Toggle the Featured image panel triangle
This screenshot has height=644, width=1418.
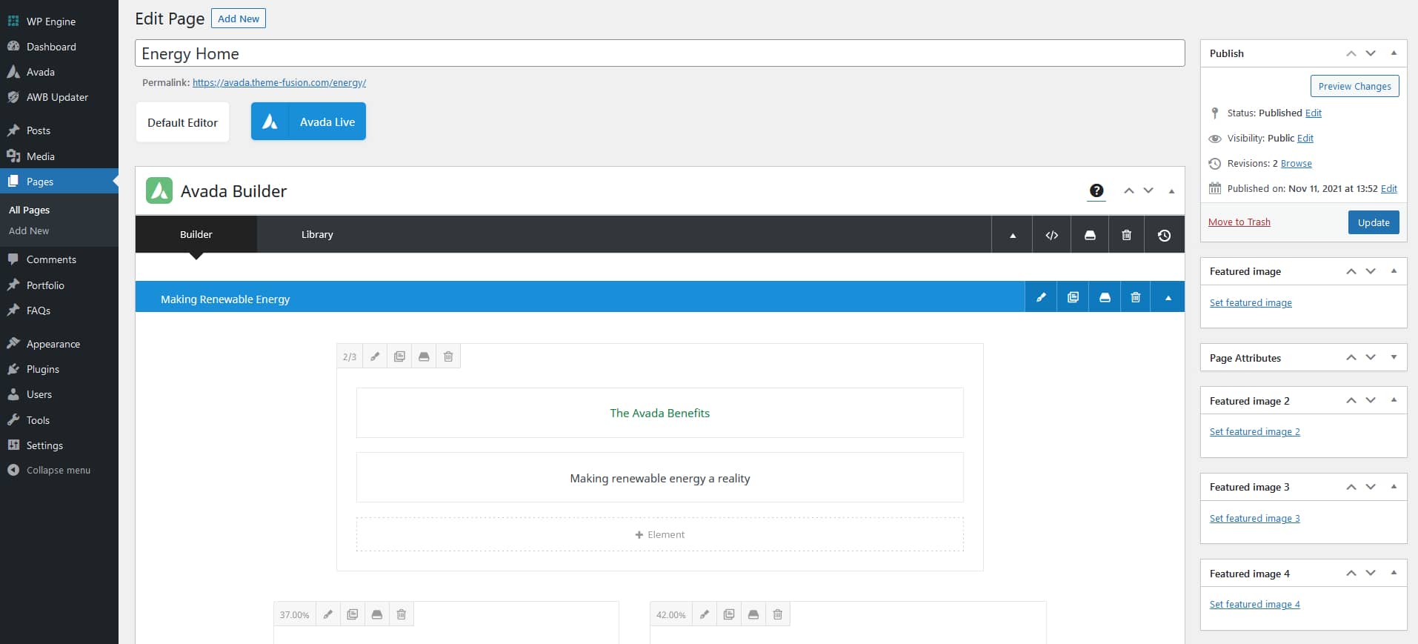1394,271
